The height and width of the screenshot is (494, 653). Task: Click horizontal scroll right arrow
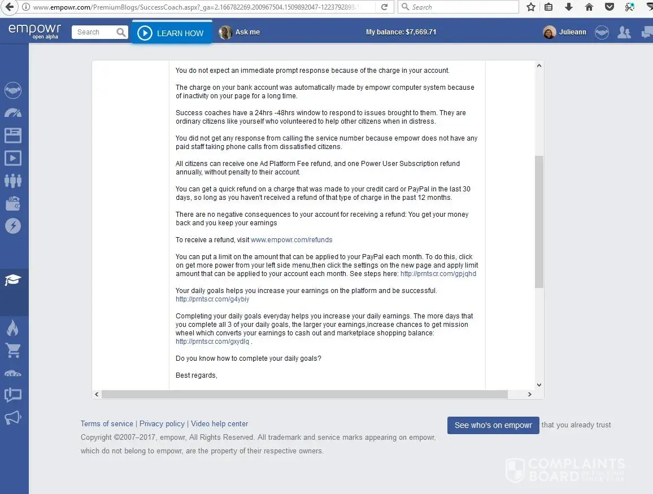point(530,395)
